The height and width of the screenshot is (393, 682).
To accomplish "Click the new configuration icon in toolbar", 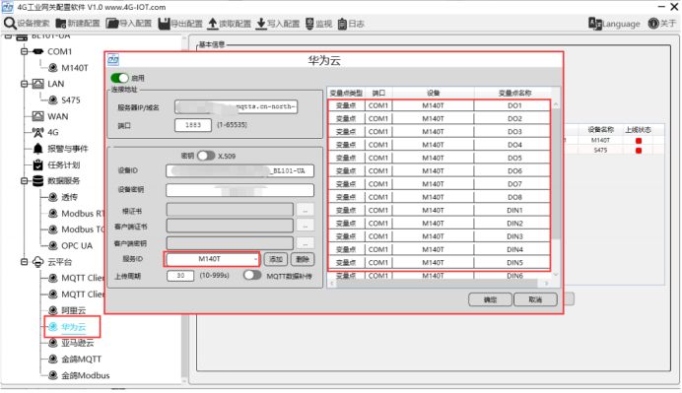I will (61, 24).
